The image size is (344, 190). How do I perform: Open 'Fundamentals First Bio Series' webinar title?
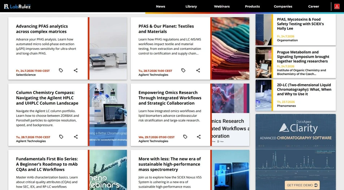47,164
